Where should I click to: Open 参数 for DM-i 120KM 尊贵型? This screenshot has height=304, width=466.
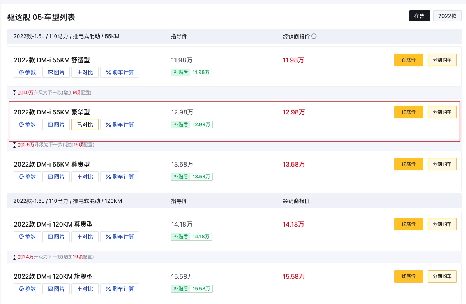pos(27,237)
